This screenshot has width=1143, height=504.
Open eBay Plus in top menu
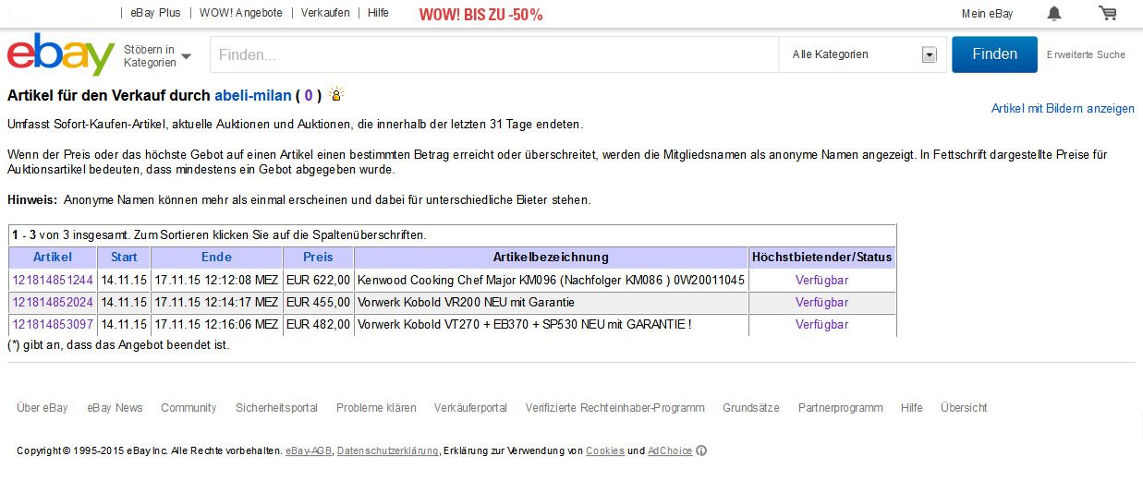pyautogui.click(x=155, y=13)
